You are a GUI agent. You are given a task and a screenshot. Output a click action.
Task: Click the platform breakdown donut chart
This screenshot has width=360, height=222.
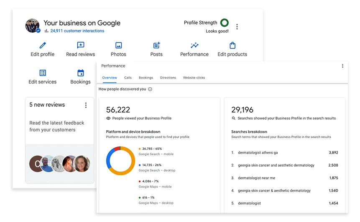point(120,161)
